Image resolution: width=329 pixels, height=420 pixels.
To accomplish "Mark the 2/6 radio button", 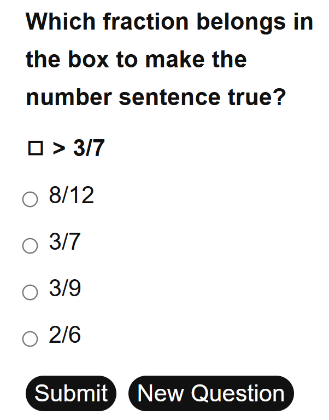I will pos(30,339).
